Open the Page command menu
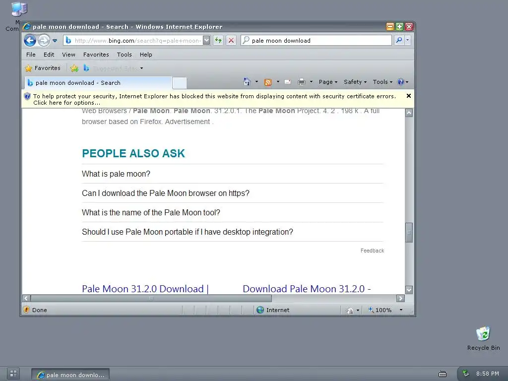Screen dimensions: 508x381 point(328,82)
